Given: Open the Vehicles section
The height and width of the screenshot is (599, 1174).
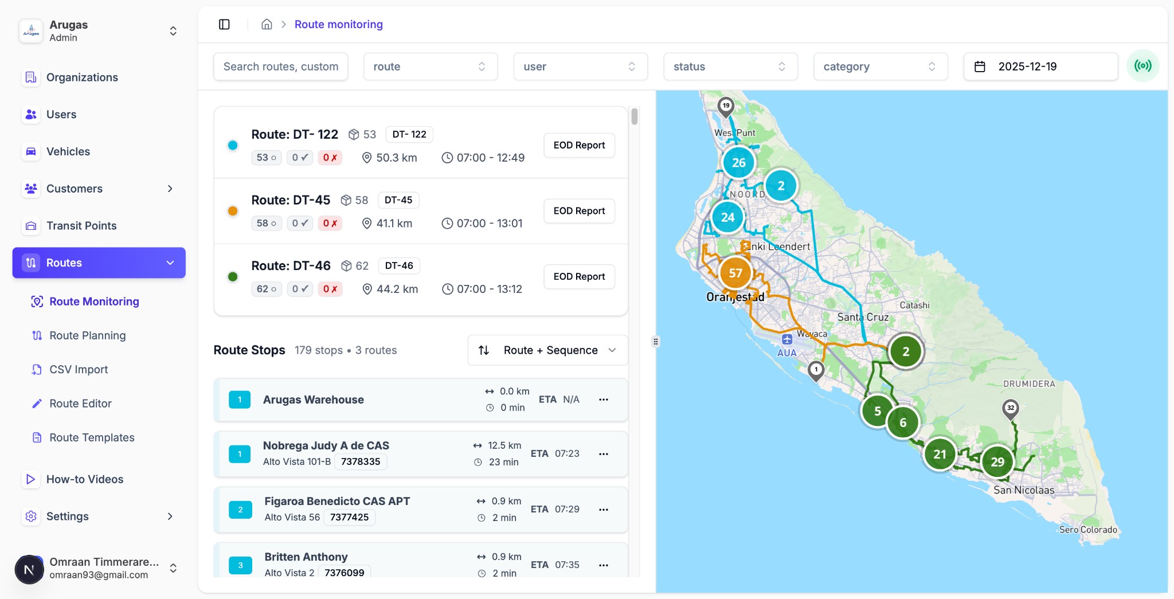Looking at the screenshot, I should pyautogui.click(x=68, y=151).
